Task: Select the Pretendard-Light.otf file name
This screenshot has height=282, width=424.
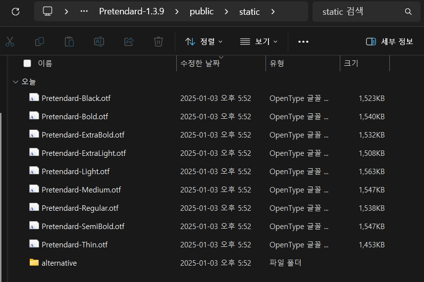Action: pos(75,172)
